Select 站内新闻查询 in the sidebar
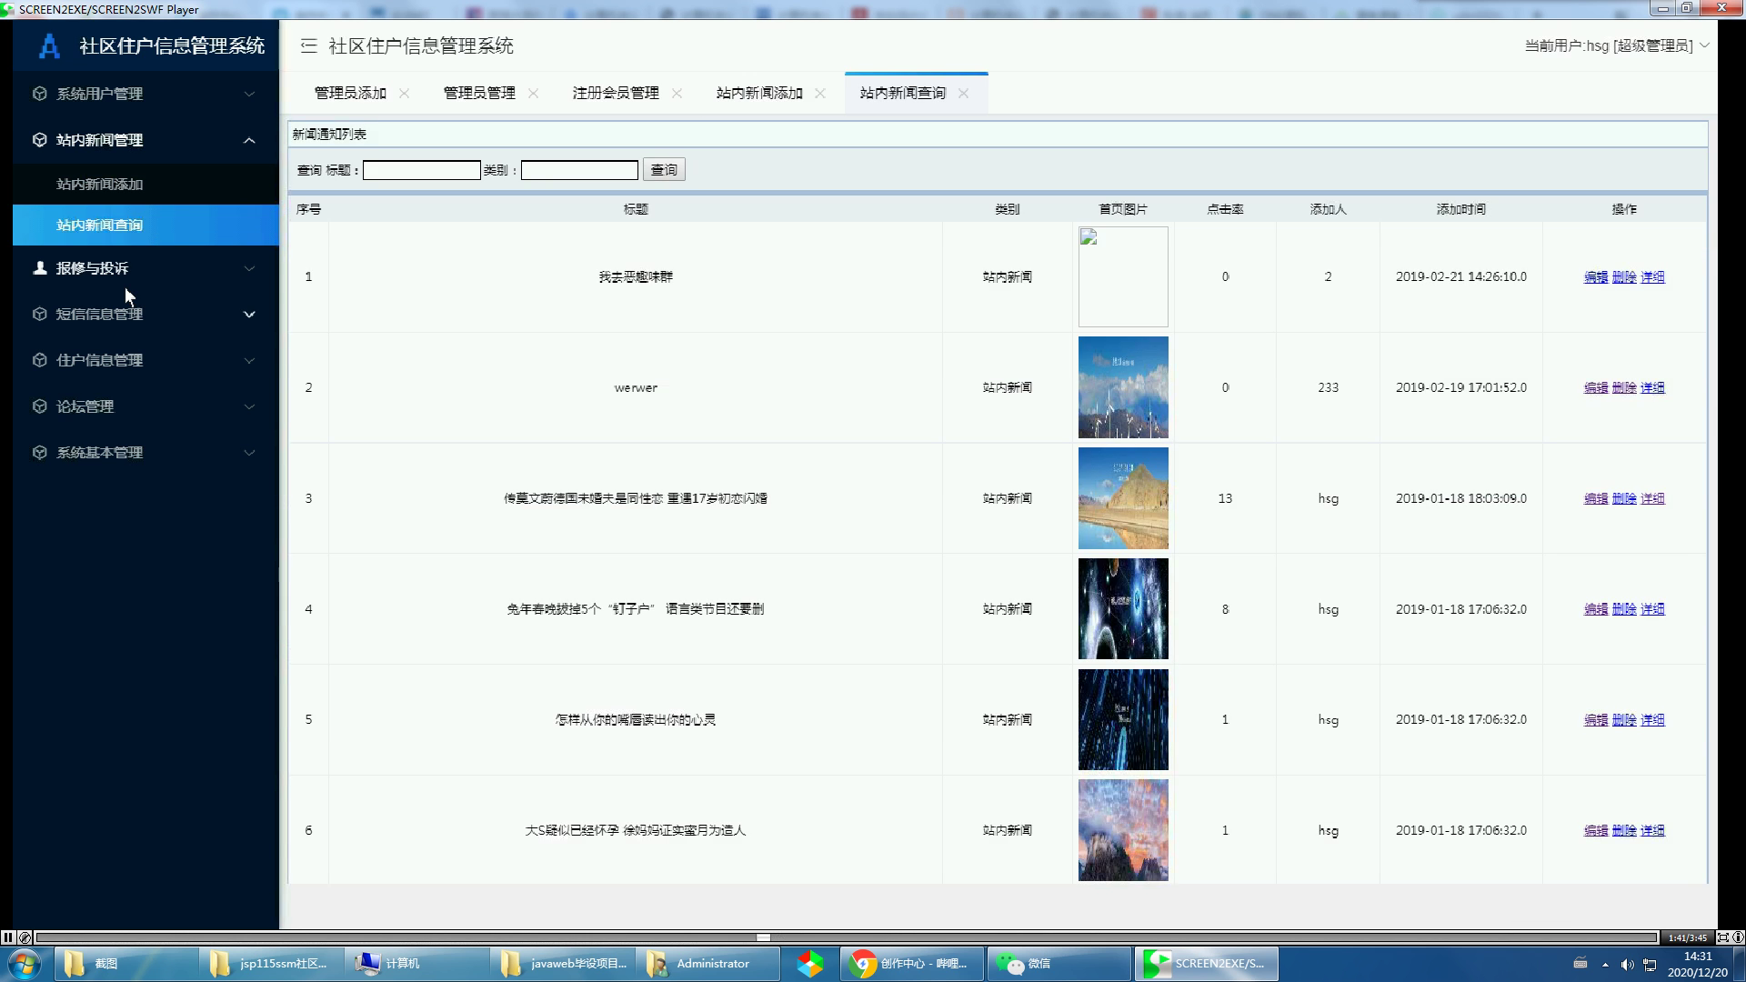Viewport: 1746px width, 982px height. tap(145, 225)
